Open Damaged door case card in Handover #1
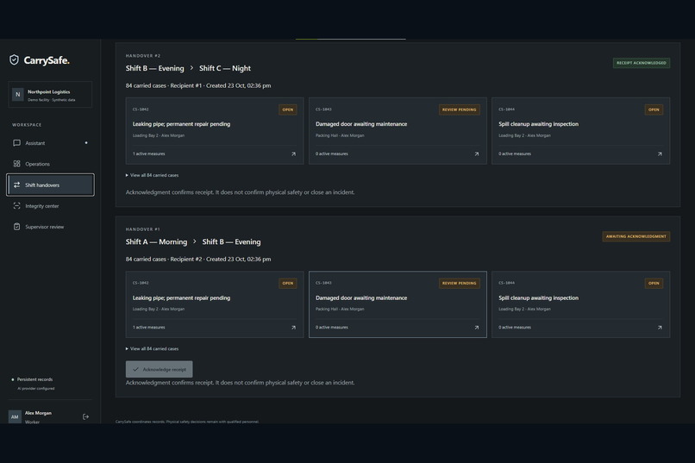Screen dimensions: 695x463 398,304
